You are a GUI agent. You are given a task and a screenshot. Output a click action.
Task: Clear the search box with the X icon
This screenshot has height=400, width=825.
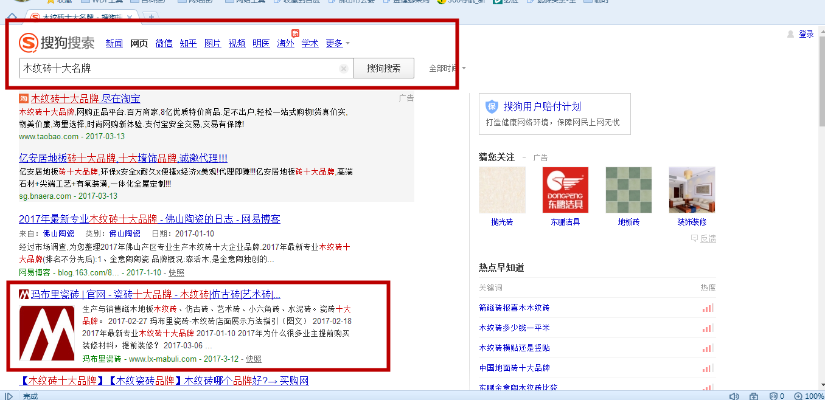(x=344, y=69)
